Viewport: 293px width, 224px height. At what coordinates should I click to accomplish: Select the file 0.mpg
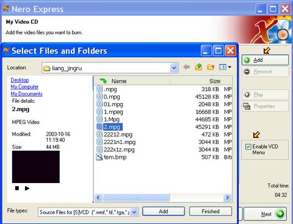point(112,96)
